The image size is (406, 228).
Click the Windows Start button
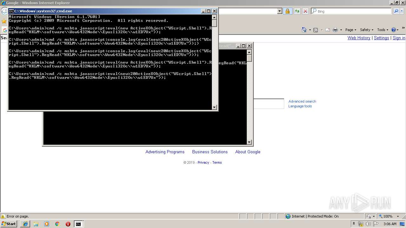(x=9, y=224)
